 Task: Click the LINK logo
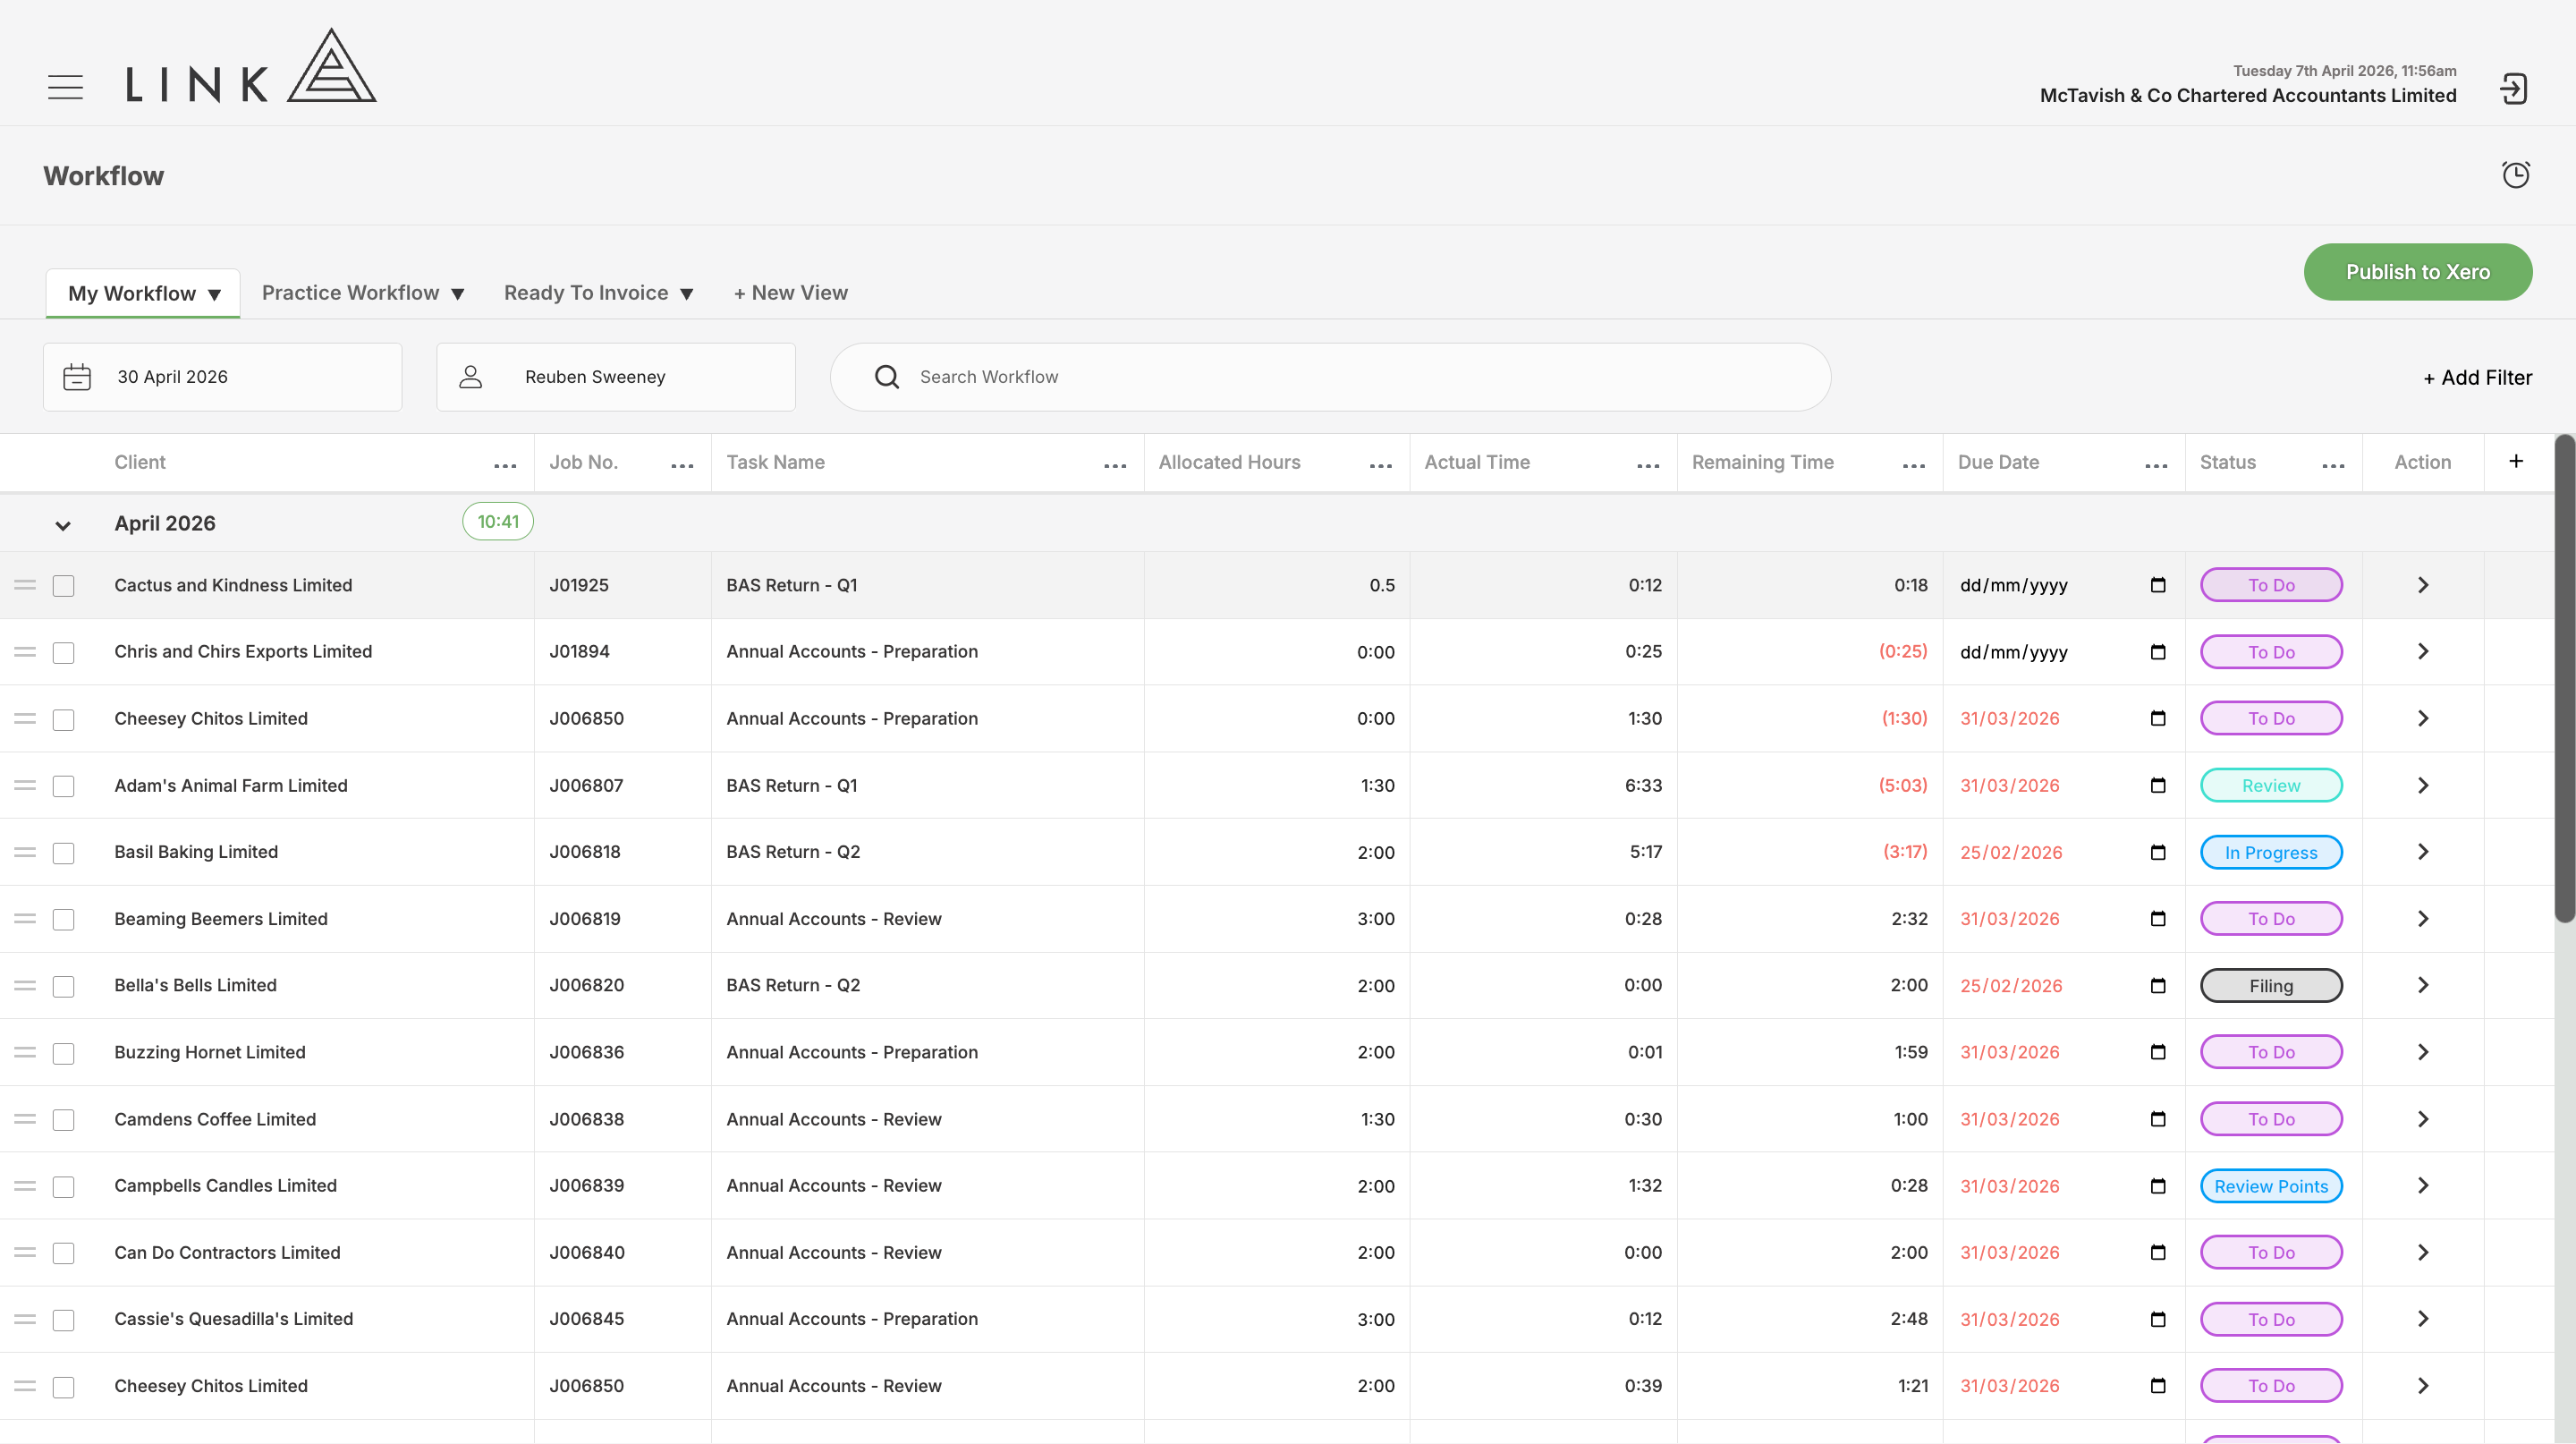coord(251,65)
